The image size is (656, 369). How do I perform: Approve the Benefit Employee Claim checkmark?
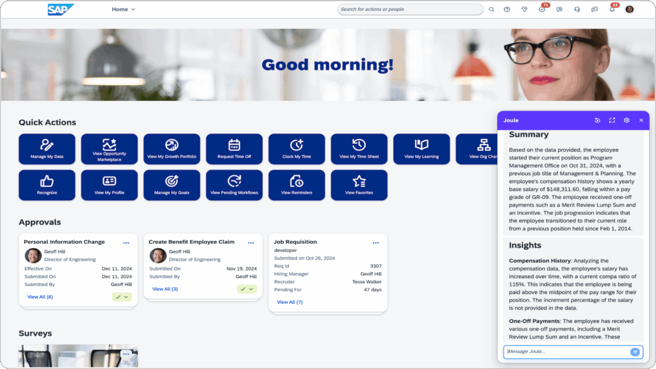[243, 289]
